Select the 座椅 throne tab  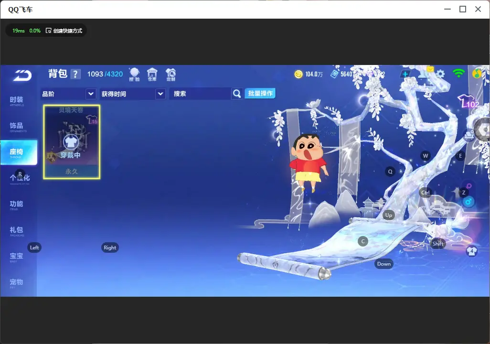tap(19, 152)
